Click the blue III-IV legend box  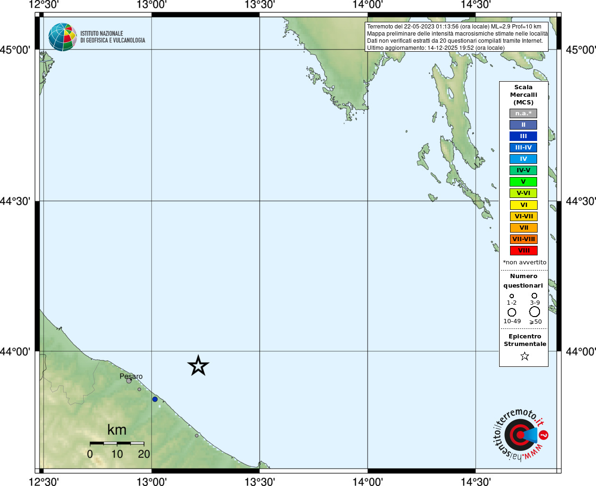pyautogui.click(x=523, y=148)
